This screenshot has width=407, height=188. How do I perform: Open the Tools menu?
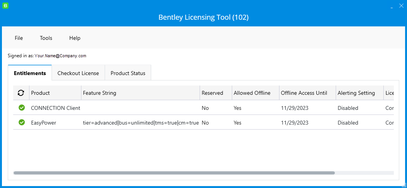pyautogui.click(x=46, y=38)
